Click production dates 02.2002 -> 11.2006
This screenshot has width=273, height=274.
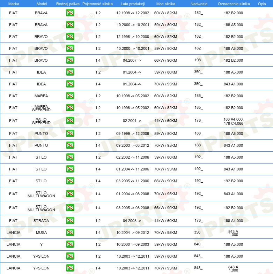point(133,157)
